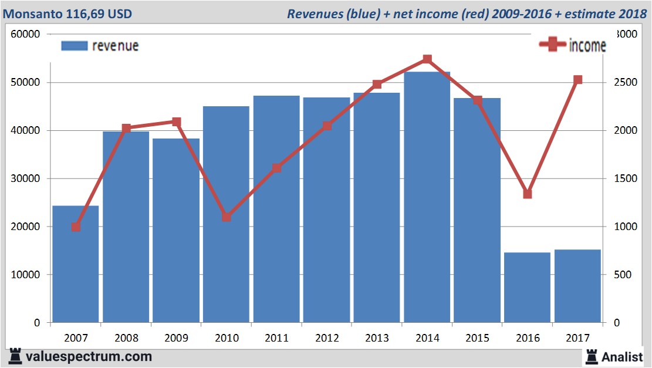Viewport: 652px width, 368px height.
Task: Click the 2016 revenue bar
Action: [x=528, y=288]
